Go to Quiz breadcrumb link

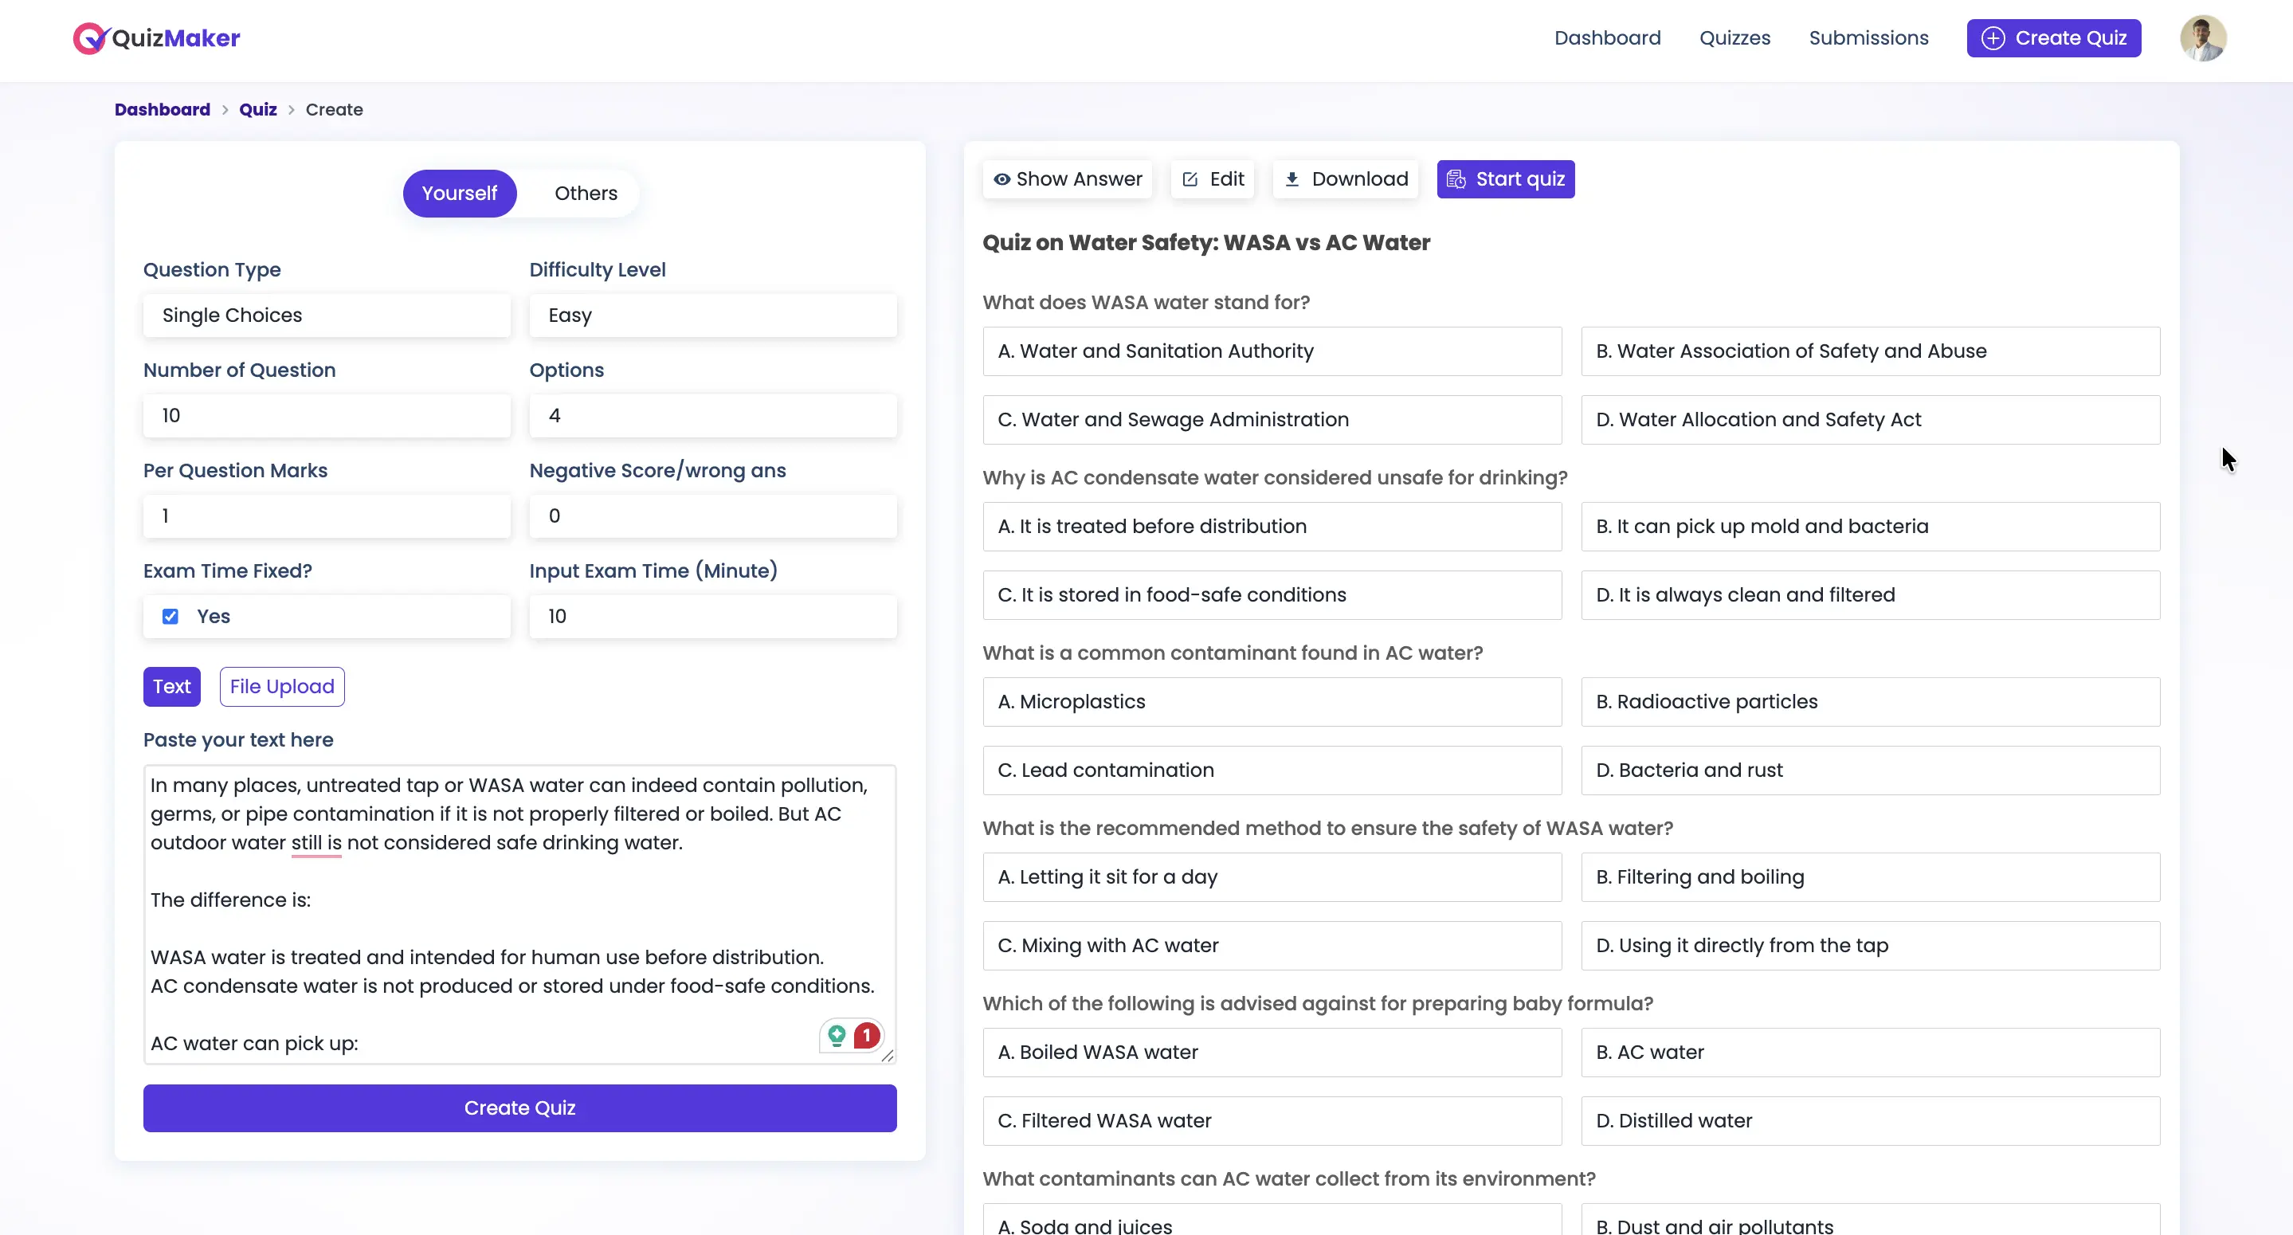[258, 109]
